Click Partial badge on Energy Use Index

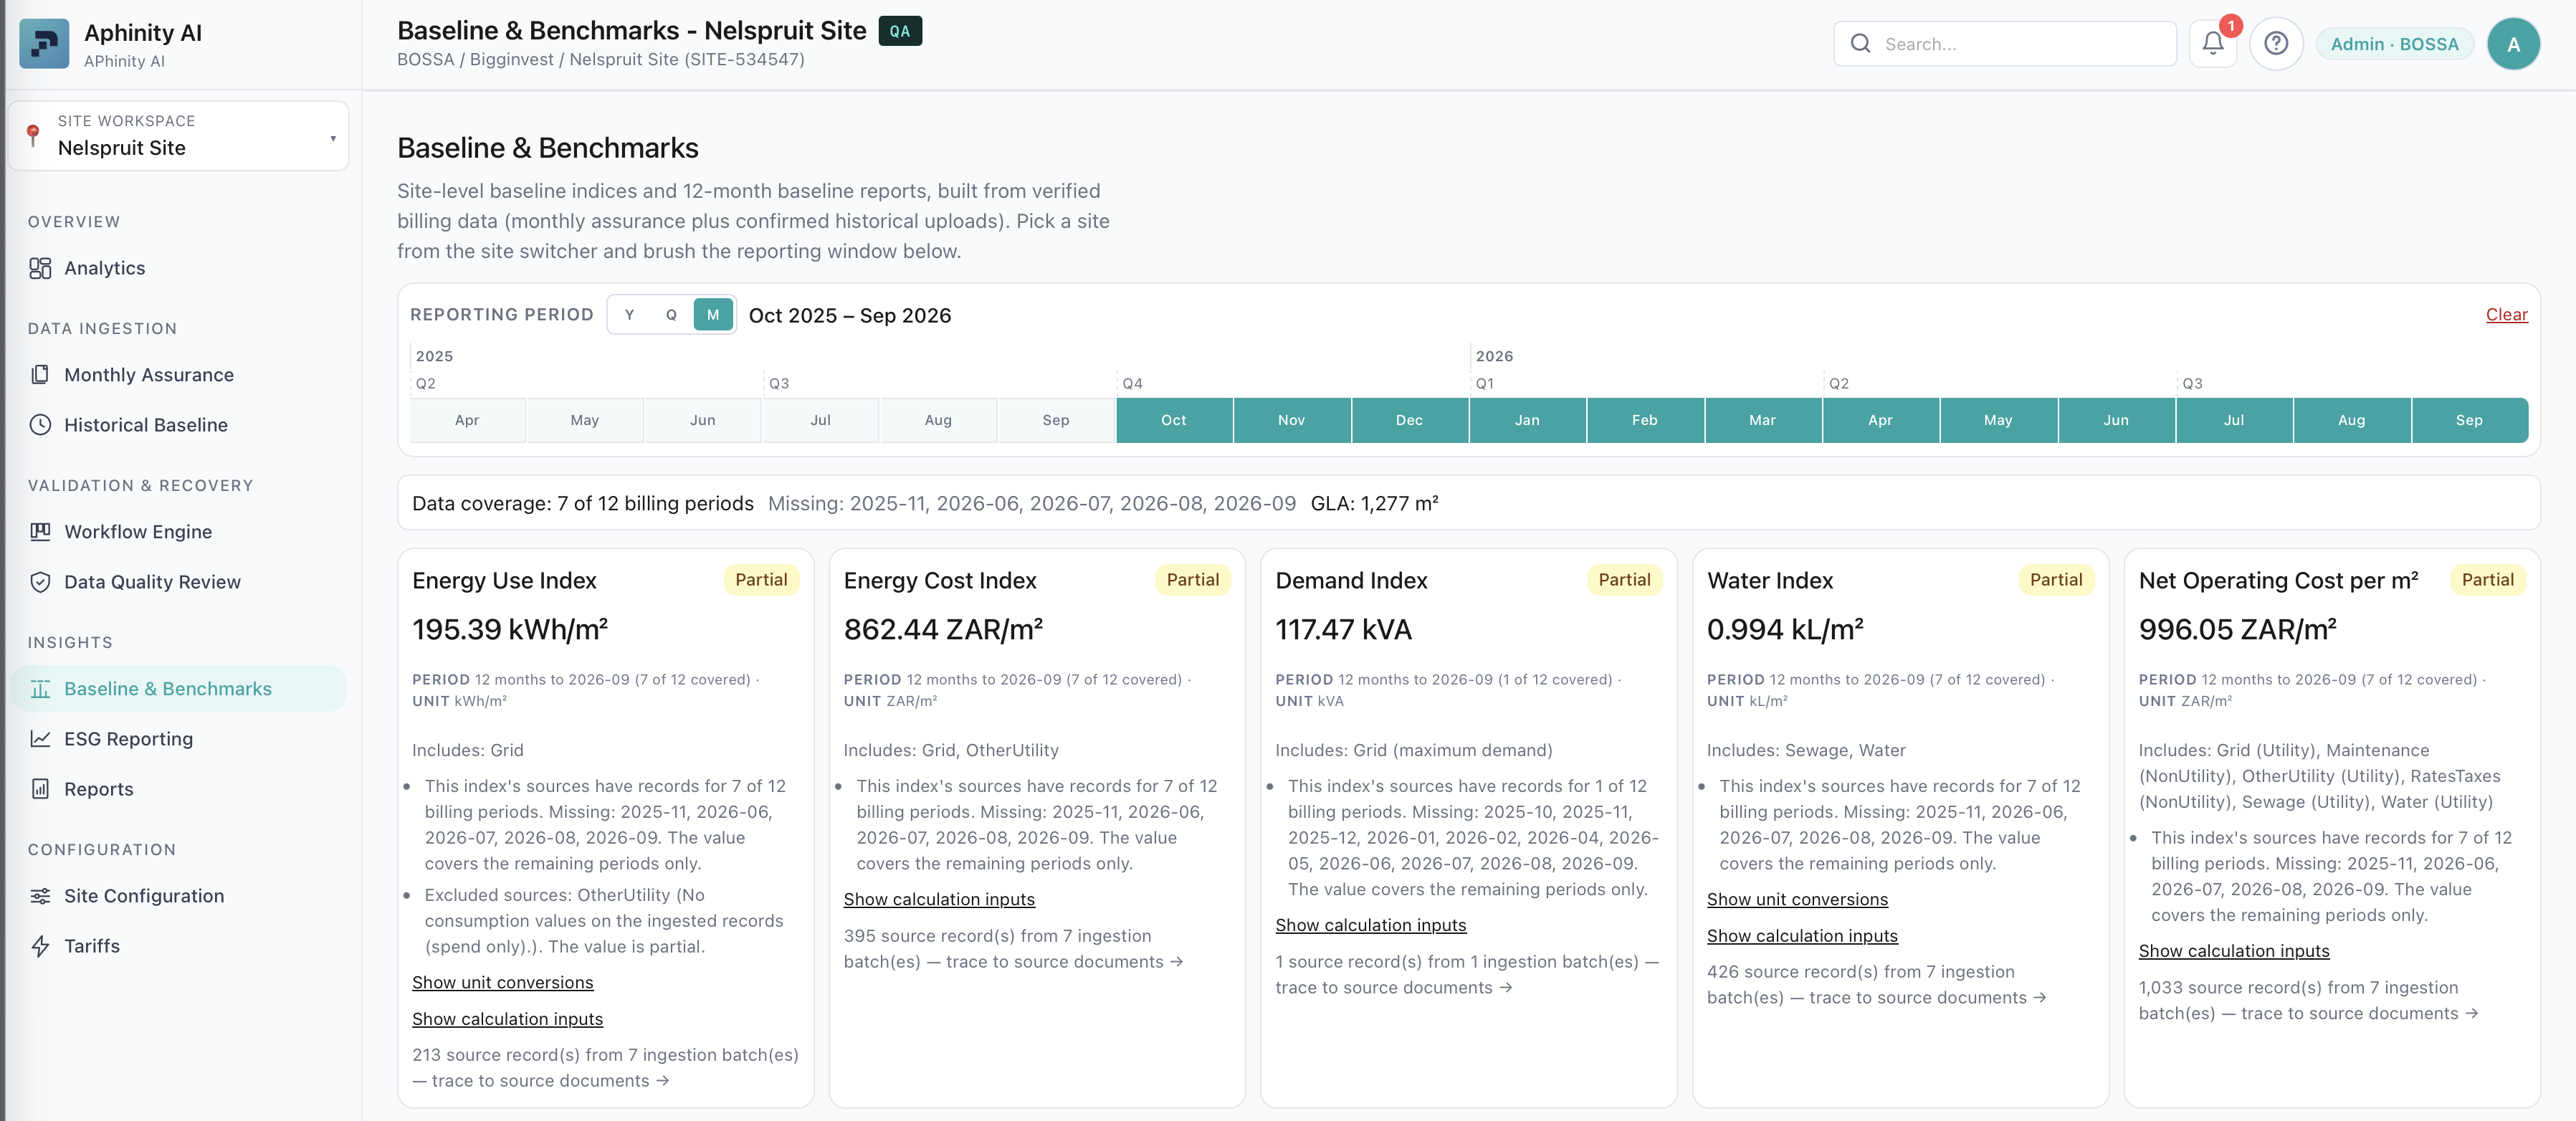(761, 580)
